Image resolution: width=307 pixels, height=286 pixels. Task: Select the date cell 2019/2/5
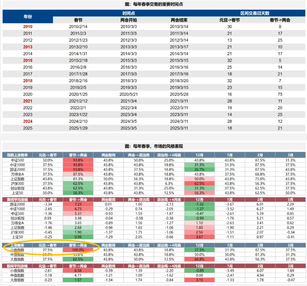(x=78, y=88)
